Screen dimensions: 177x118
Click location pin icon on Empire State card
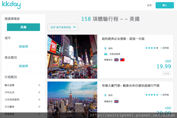pyautogui.click(x=105, y=95)
